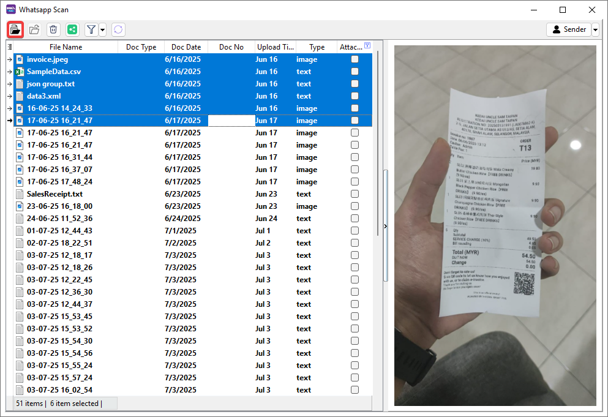Viewport: 608px width, 417px height.
Task: Select the file row 03-07-25 15_57_24
Action: (x=193, y=377)
